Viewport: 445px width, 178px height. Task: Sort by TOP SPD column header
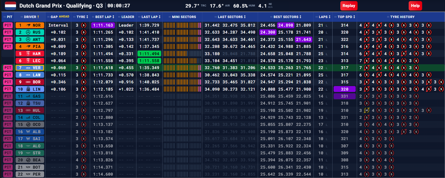tap(345, 17)
